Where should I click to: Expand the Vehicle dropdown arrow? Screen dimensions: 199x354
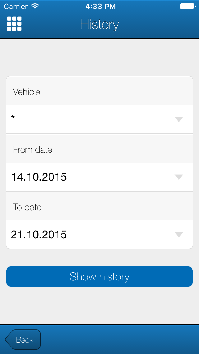click(x=179, y=119)
